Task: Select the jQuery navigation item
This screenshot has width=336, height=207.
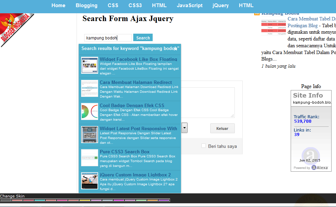Action: click(x=220, y=5)
